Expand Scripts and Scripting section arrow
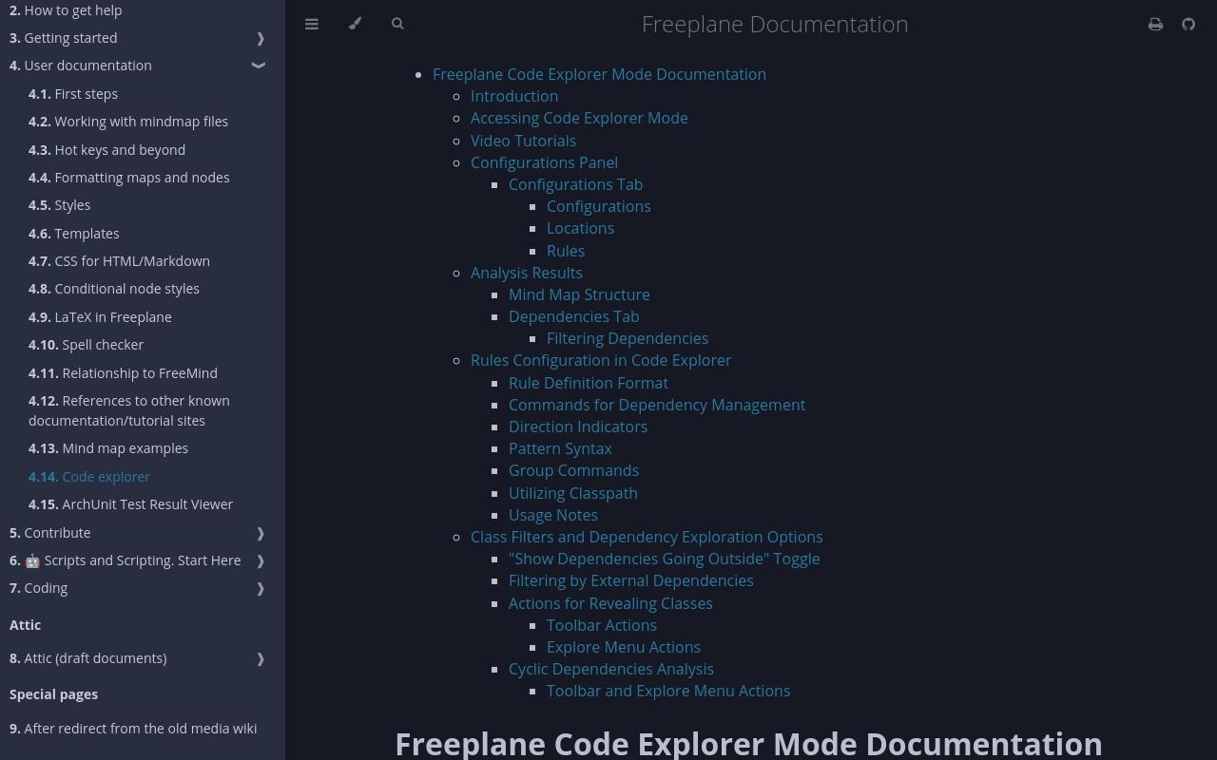 click(260, 560)
